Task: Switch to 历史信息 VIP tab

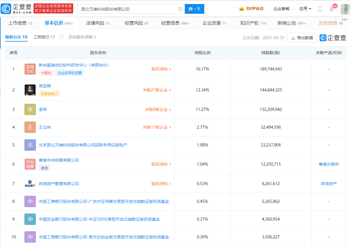Action: (x=331, y=23)
